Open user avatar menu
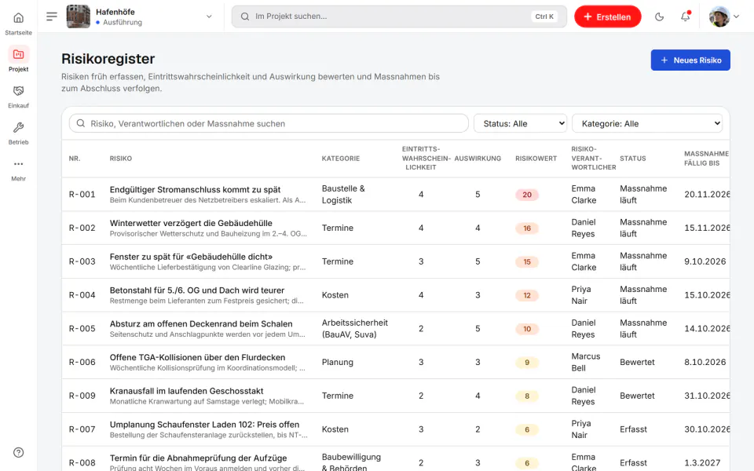 723,16
